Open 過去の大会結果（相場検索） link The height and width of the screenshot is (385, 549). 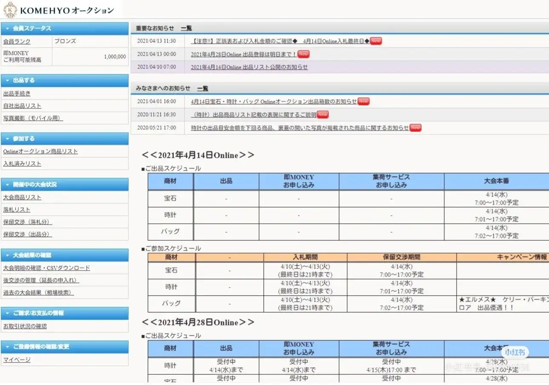[38, 293]
